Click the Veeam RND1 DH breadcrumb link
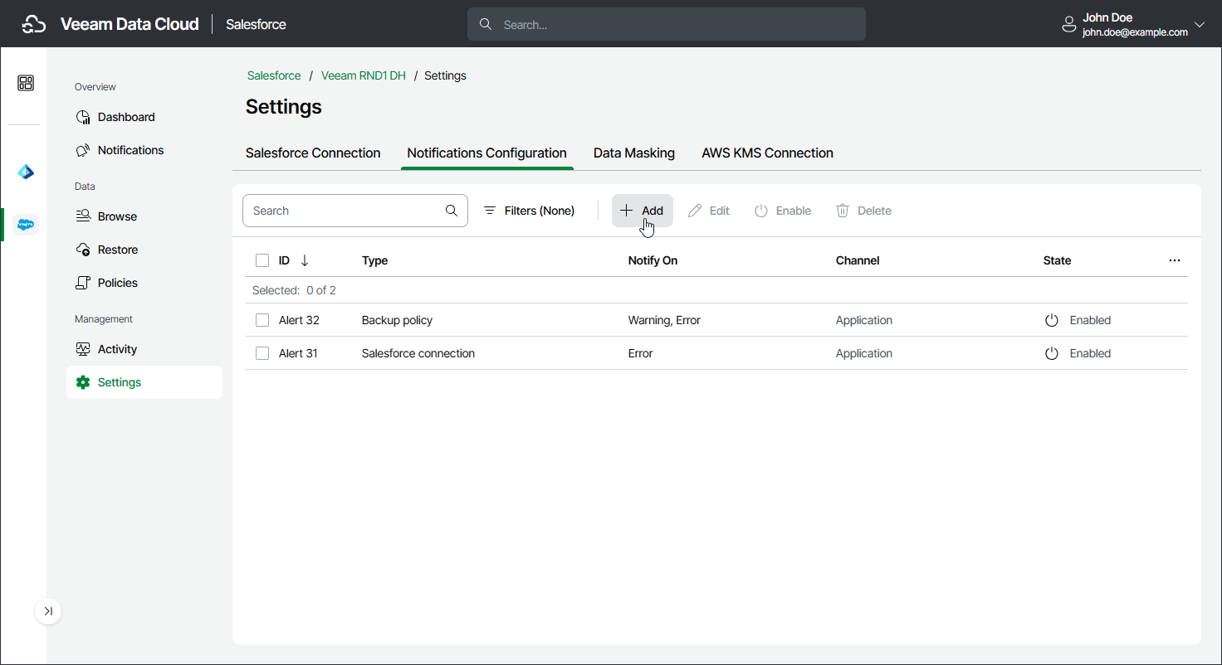 (364, 75)
